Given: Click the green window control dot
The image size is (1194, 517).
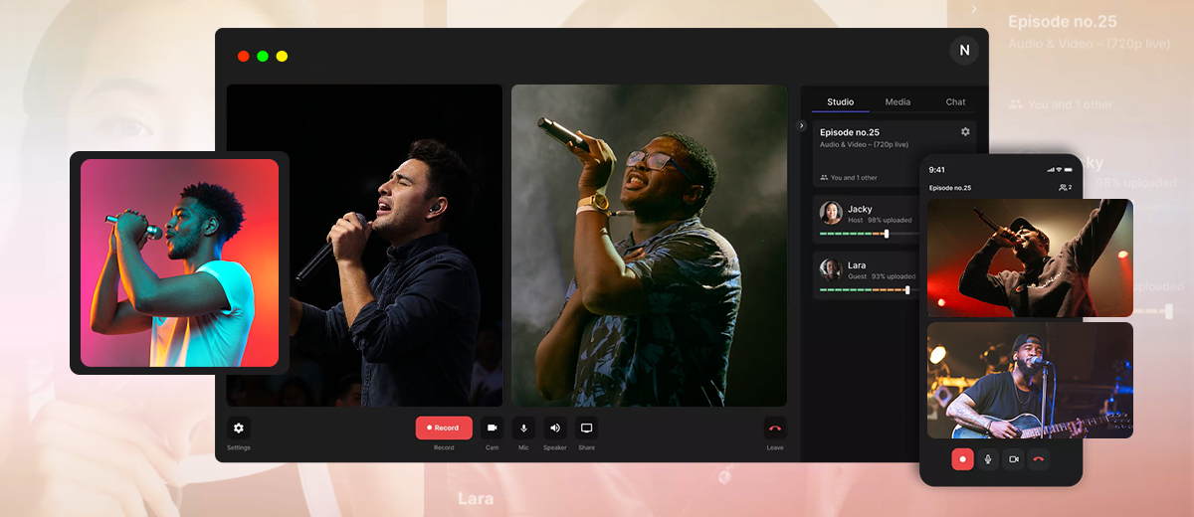Looking at the screenshot, I should (x=263, y=57).
